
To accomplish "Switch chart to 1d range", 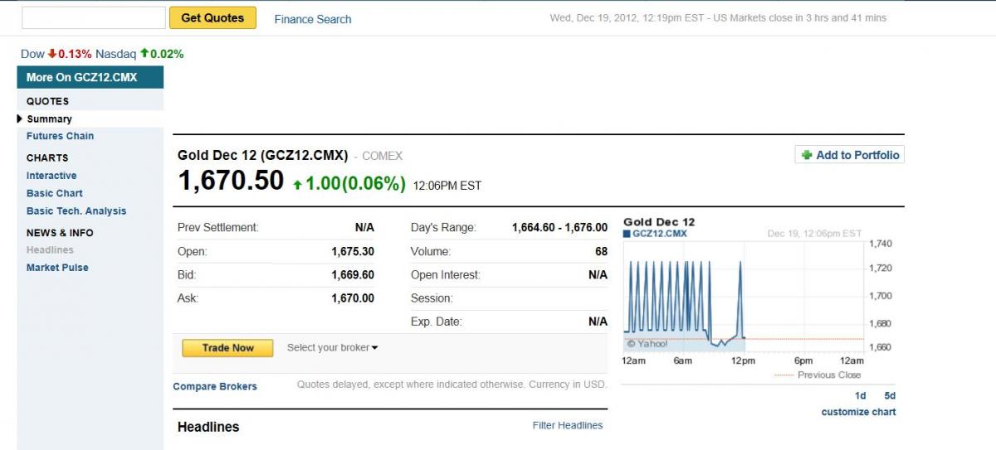I will point(861,396).
